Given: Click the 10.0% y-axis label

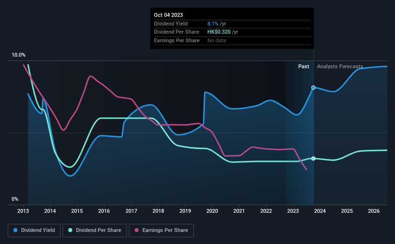Looking at the screenshot, I should pos(18,55).
